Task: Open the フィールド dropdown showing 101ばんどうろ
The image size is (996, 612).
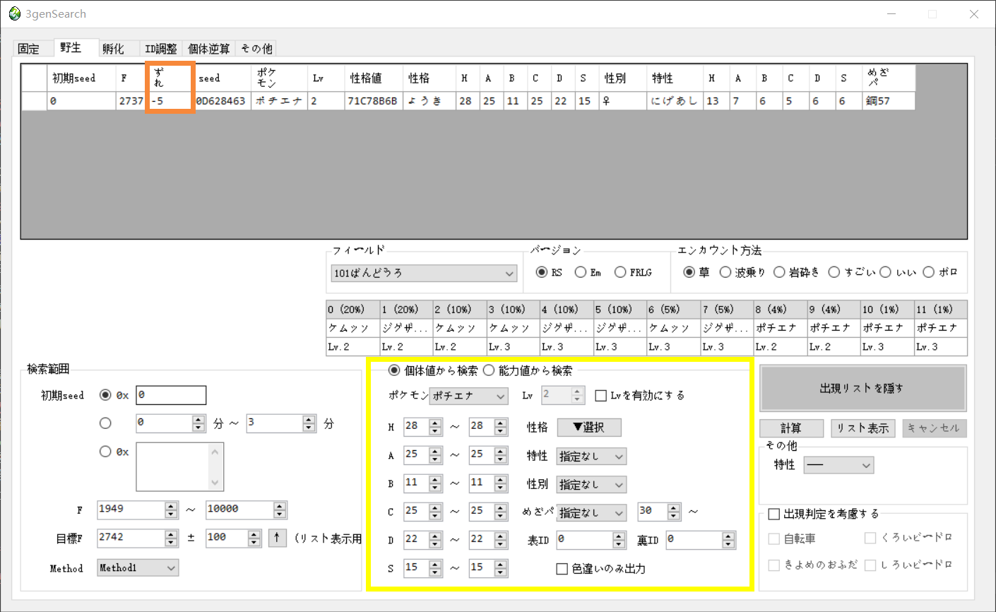Action: coord(424,273)
